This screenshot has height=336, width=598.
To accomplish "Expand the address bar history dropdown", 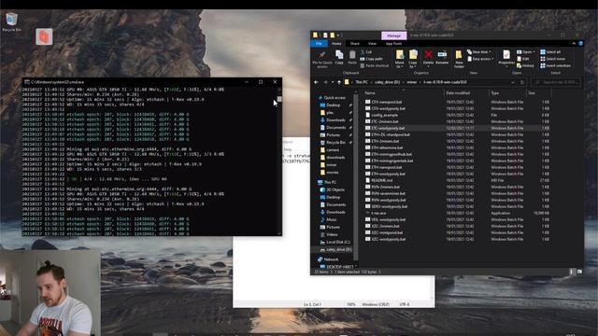I will (513, 82).
